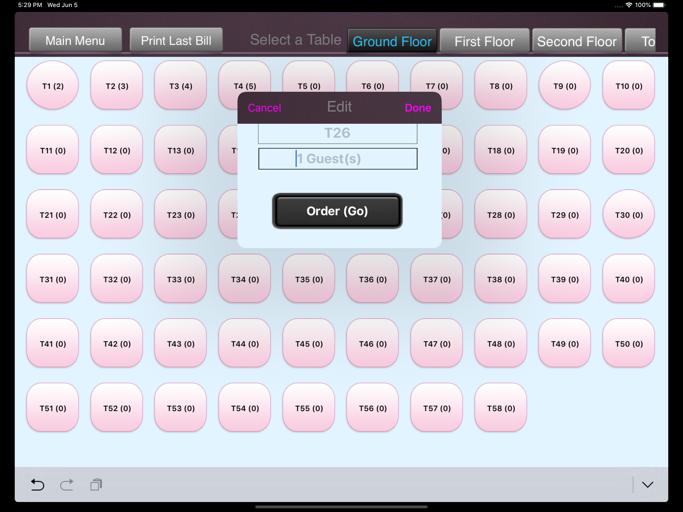The image size is (683, 512).
Task: Select table T52 (0)
Action: click(x=117, y=407)
